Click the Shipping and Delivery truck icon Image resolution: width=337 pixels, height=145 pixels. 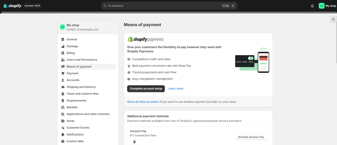pos(63,87)
